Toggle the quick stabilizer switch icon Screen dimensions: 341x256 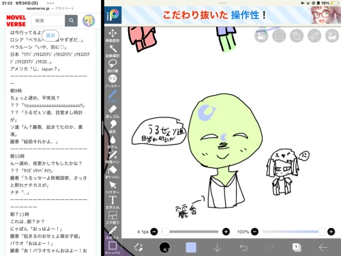[x=261, y=35]
